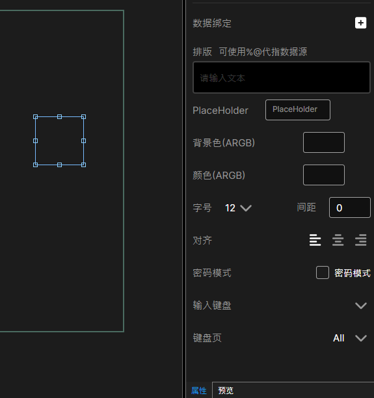Focus the PlaceHolder input field
374x398 pixels.
tap(298, 110)
